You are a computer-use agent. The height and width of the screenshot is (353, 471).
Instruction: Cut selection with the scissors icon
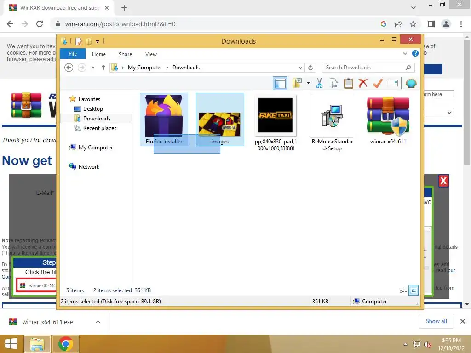[x=319, y=83]
